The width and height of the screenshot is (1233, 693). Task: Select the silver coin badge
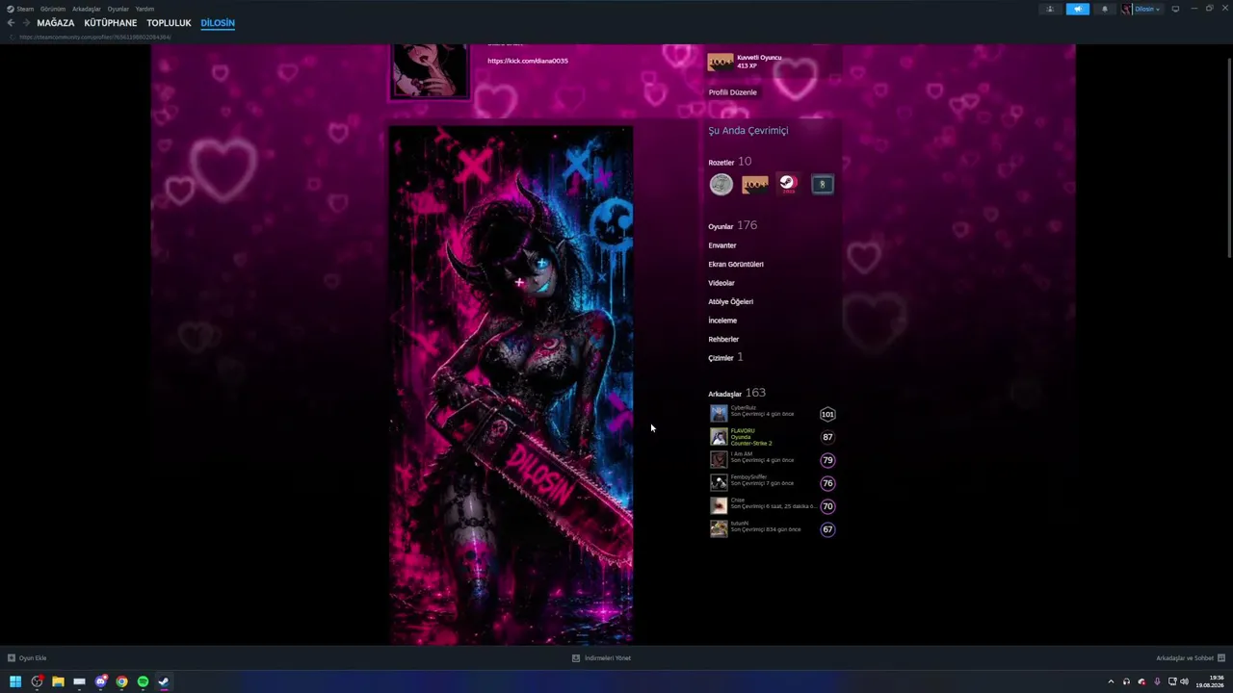(721, 185)
